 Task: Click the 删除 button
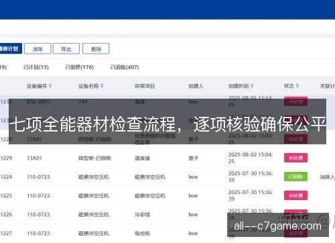tap(96, 49)
